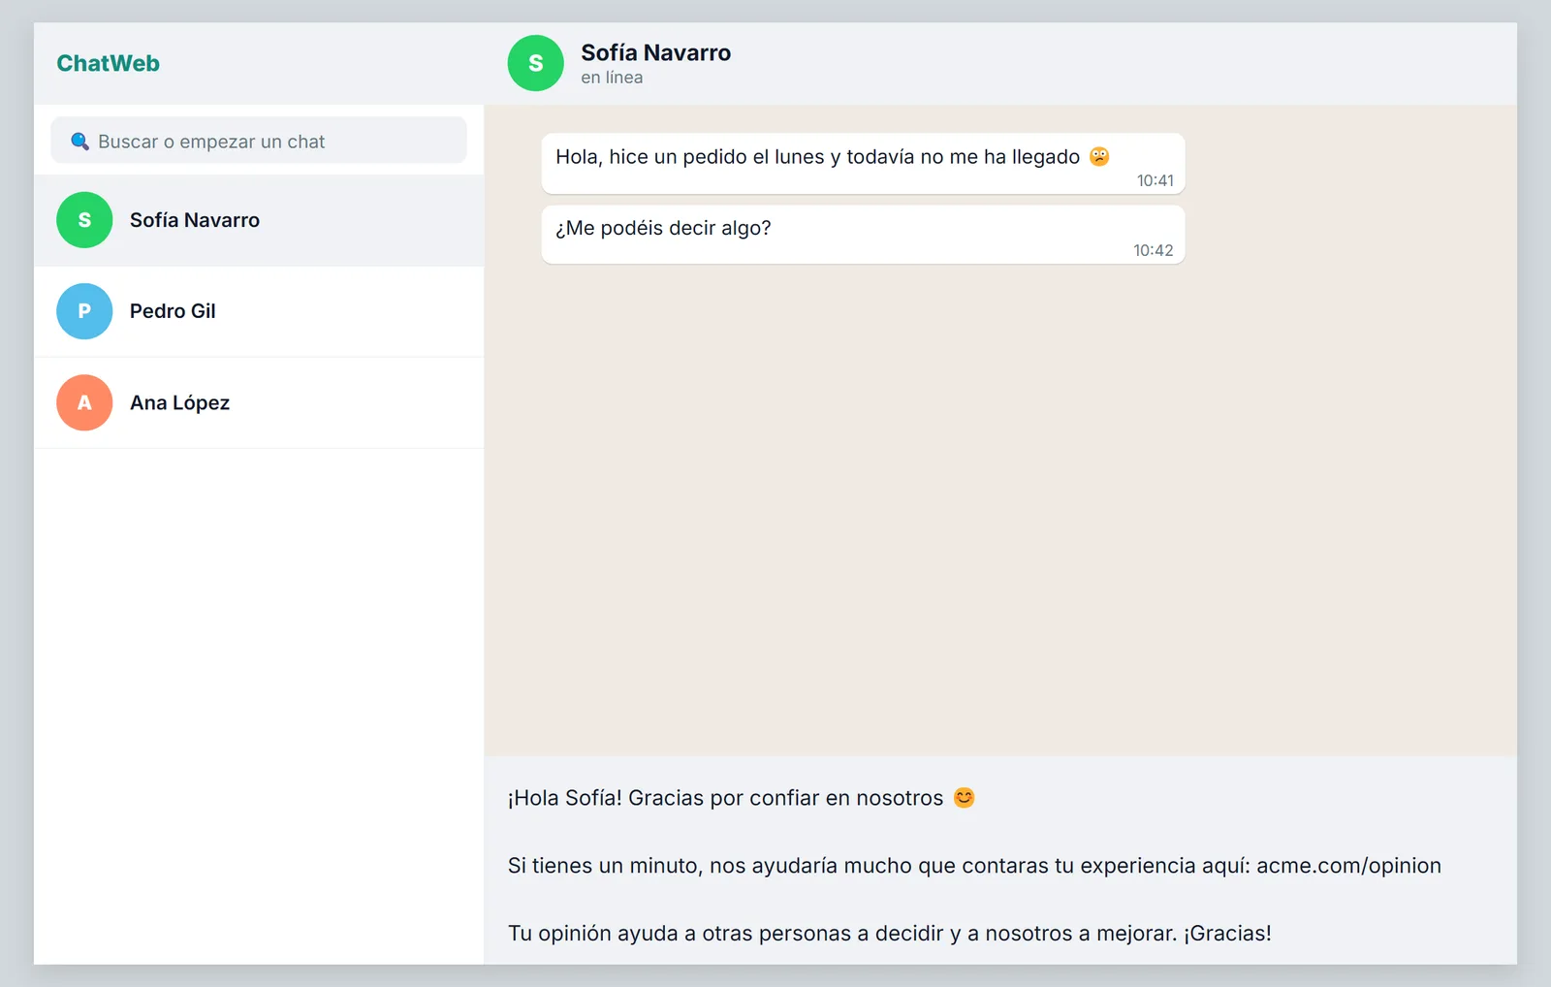Click the ChatWeb logo
Image resolution: width=1551 pixels, height=987 pixels.
[x=108, y=63]
